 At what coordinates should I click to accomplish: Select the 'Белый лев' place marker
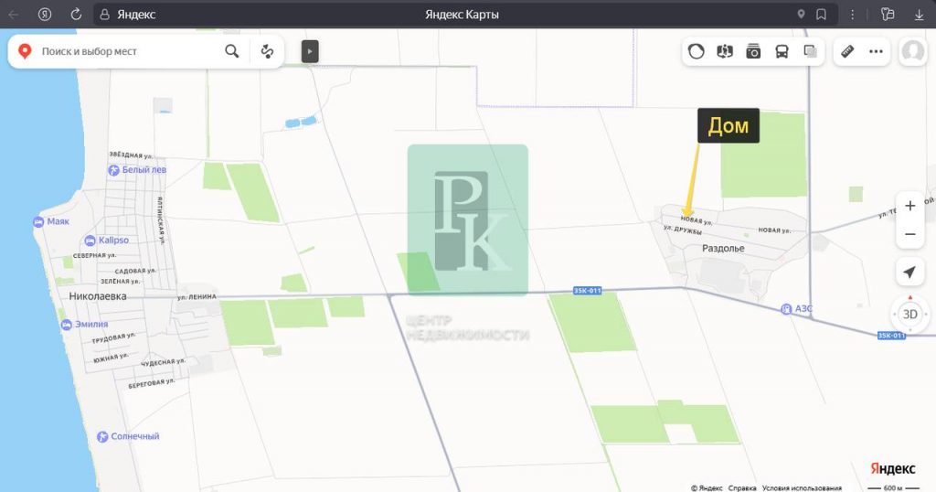pyautogui.click(x=137, y=170)
